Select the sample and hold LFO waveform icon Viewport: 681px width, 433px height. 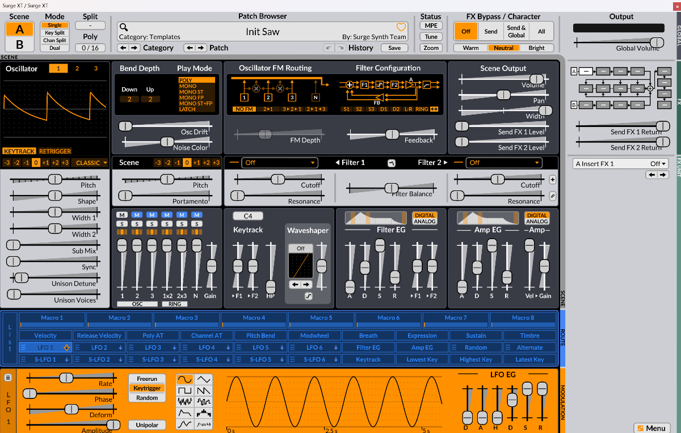(204, 402)
